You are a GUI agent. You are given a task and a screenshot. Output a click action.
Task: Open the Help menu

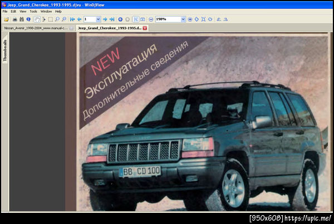(x=58, y=12)
